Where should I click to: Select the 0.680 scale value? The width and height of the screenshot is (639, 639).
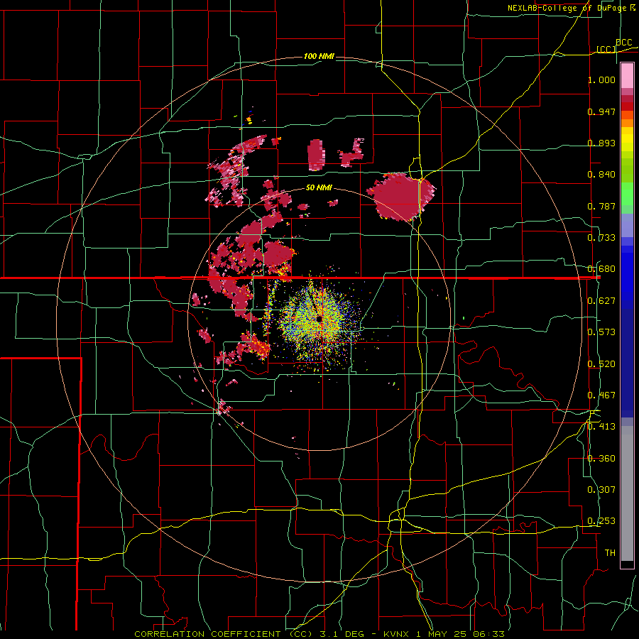click(x=601, y=269)
